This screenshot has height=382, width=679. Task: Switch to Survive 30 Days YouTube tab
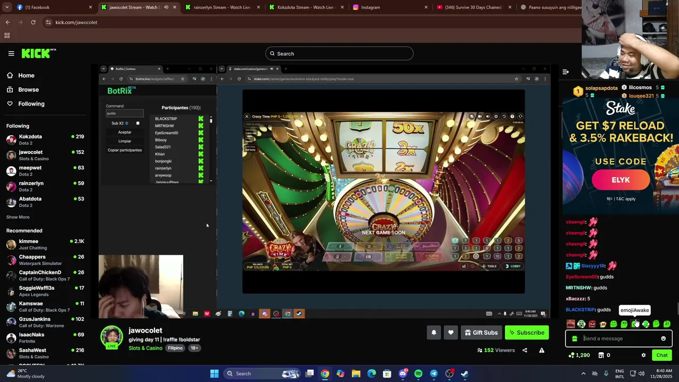474,7
